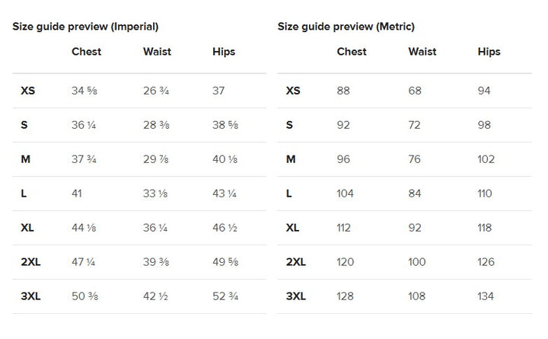Click the Imperial size guide heading

85,27
